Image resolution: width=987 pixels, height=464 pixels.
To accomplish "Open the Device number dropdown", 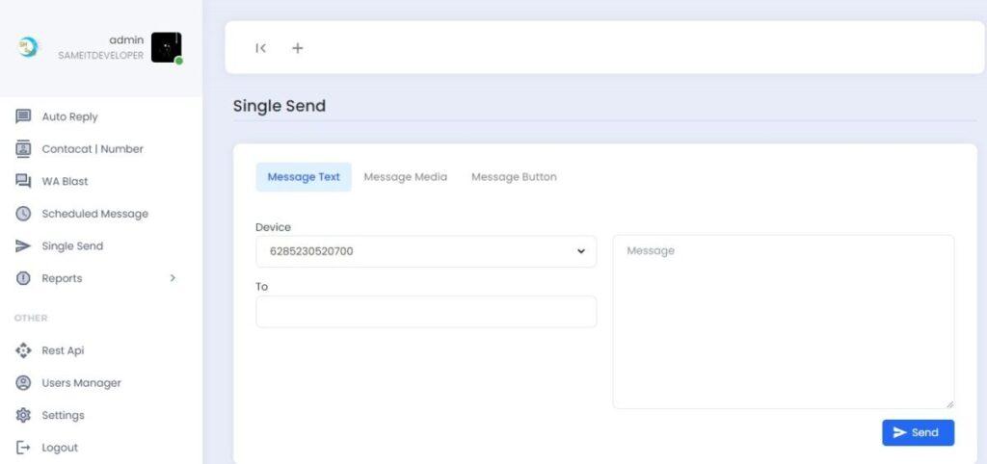I will (x=426, y=251).
